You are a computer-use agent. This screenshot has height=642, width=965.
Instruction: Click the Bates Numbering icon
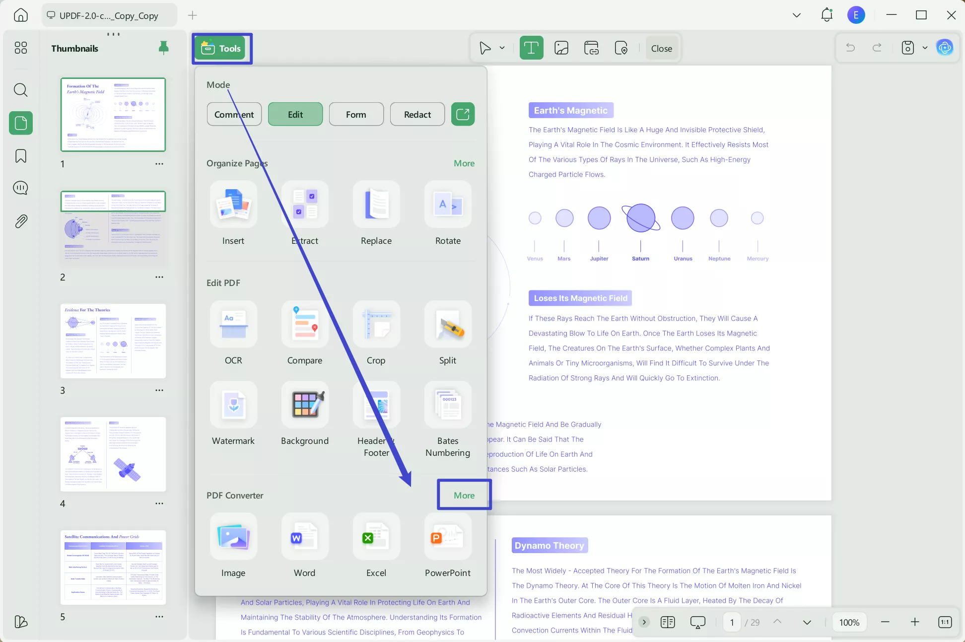click(447, 405)
